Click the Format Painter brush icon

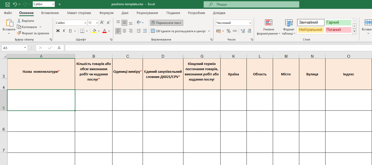tap(19, 33)
